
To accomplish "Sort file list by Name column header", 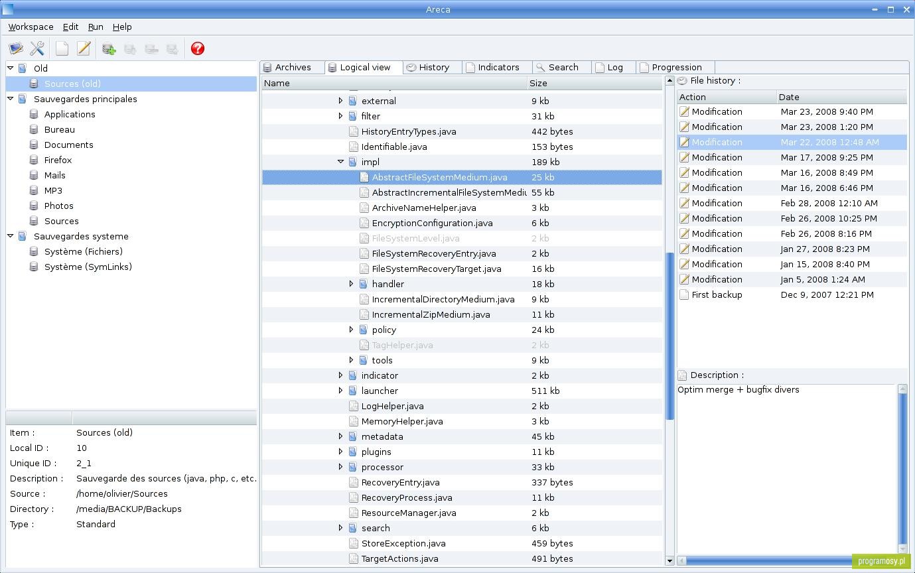I will [394, 83].
